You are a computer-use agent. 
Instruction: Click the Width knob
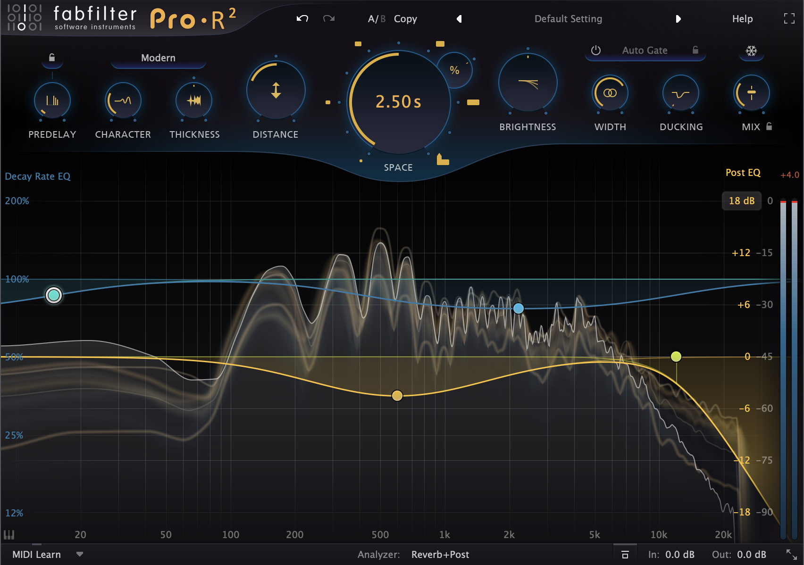(x=610, y=93)
